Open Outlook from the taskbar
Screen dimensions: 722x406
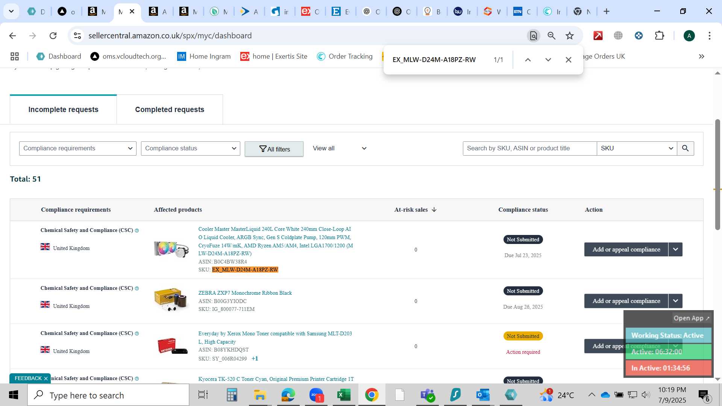[483, 395]
